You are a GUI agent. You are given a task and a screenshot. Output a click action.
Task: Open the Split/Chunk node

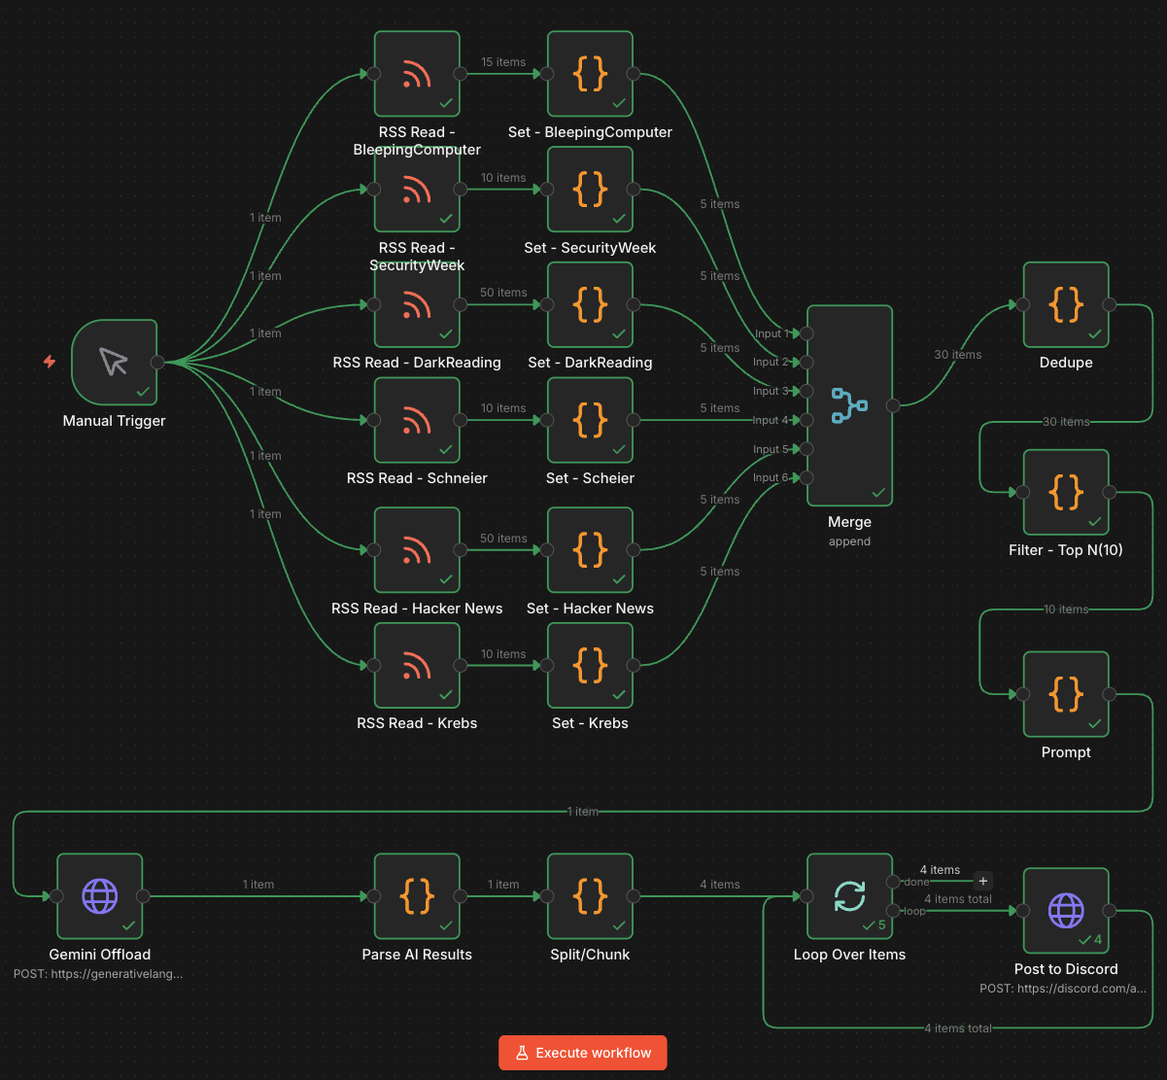590,895
